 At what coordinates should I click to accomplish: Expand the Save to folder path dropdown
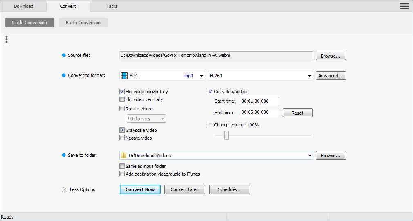pyautogui.click(x=309, y=156)
